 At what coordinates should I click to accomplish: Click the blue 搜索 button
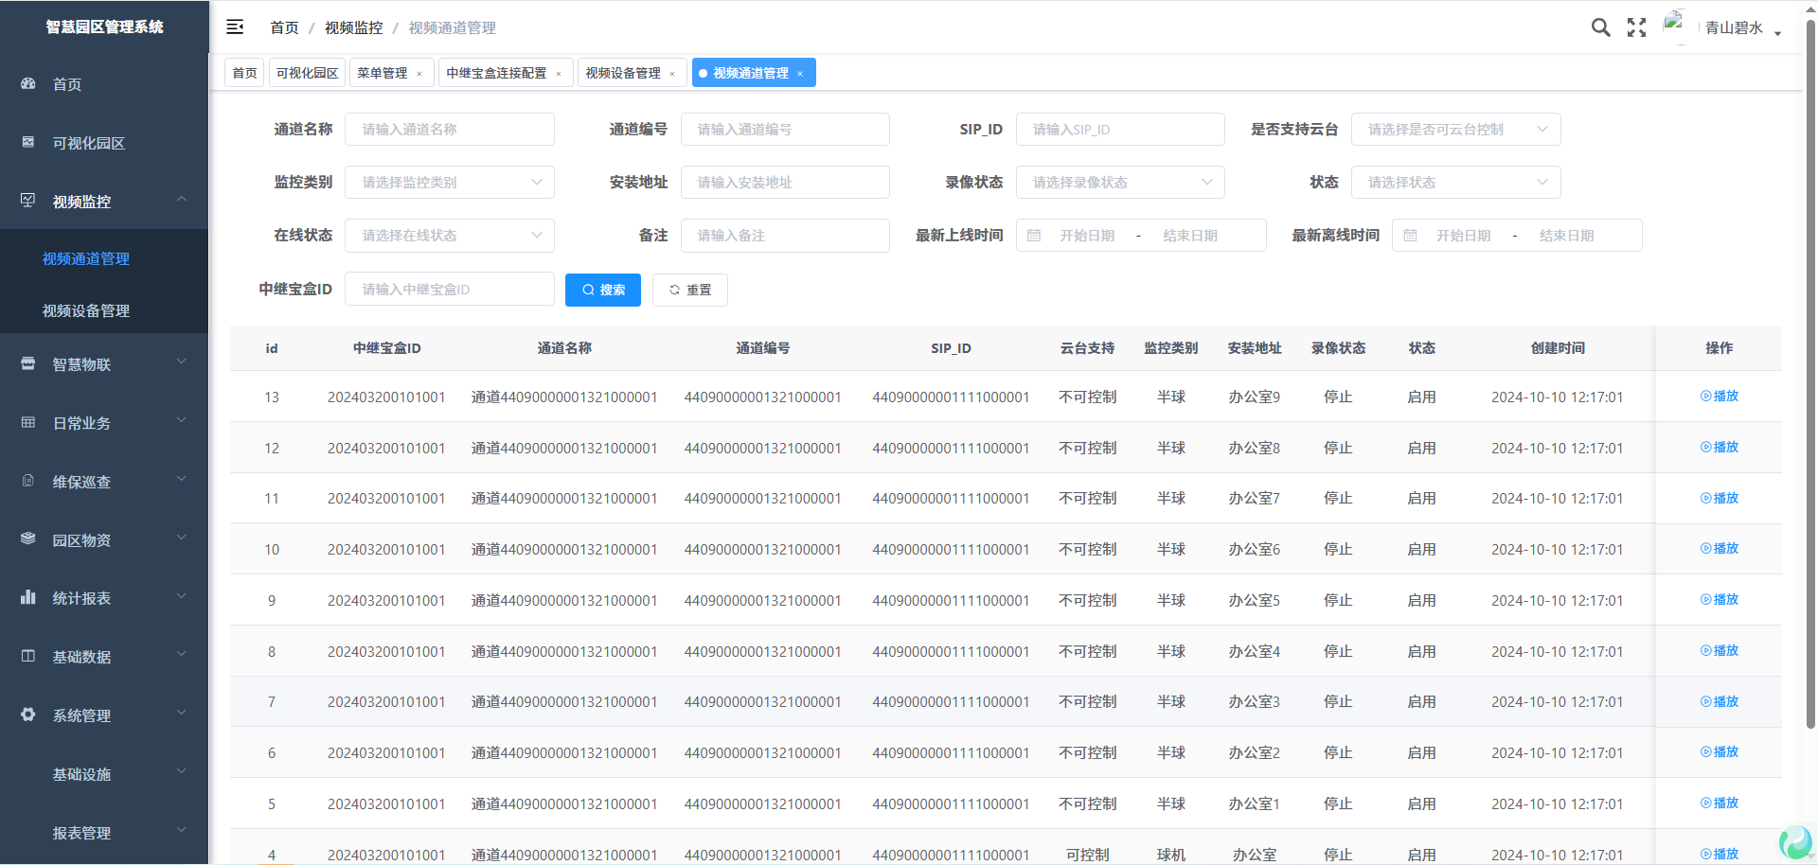coord(602,290)
